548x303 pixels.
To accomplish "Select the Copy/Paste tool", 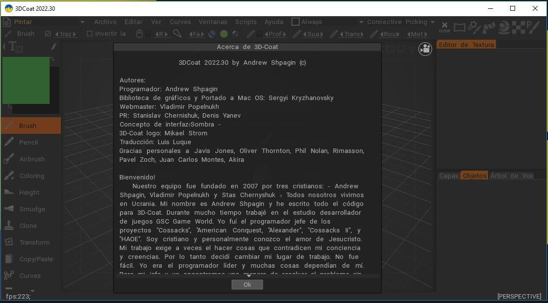I will coord(31,259).
